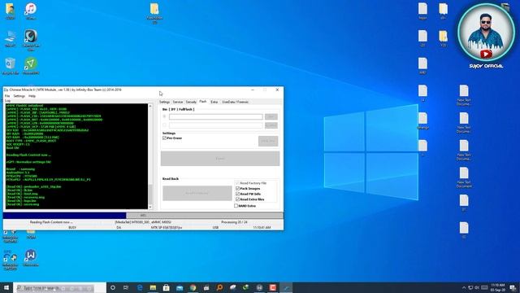
Task: Switch to the Settings tab
Action: [x=164, y=102]
